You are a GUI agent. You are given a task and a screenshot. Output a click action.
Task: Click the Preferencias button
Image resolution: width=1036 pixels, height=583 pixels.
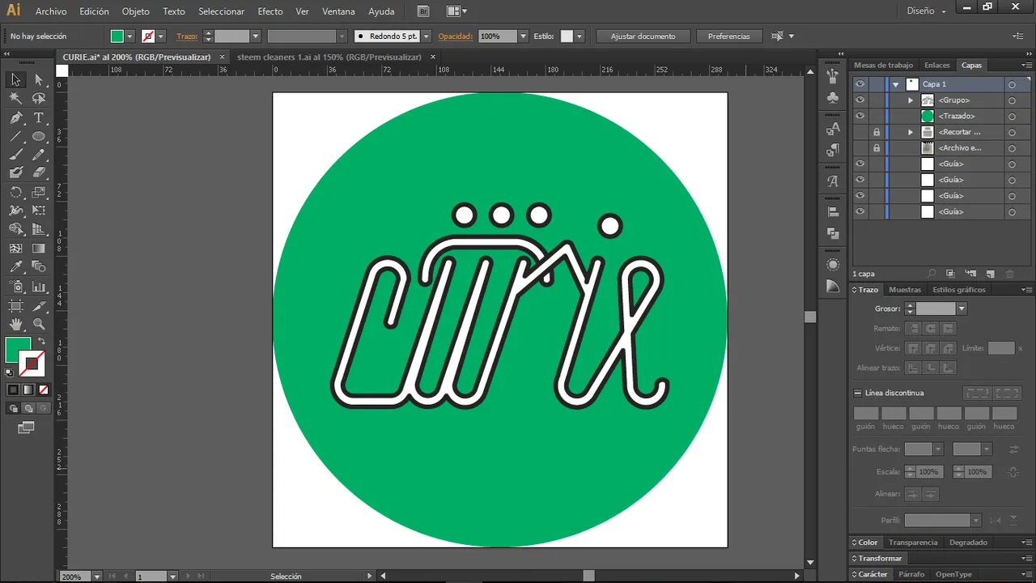tap(728, 36)
